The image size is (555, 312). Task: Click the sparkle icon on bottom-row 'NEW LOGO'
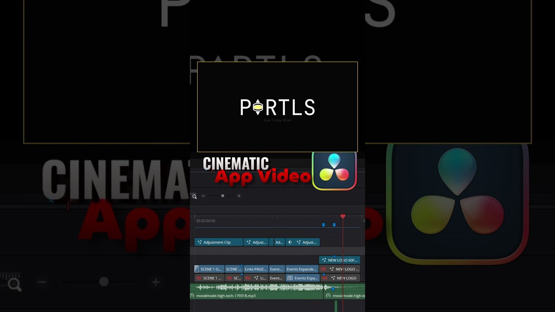point(333,278)
